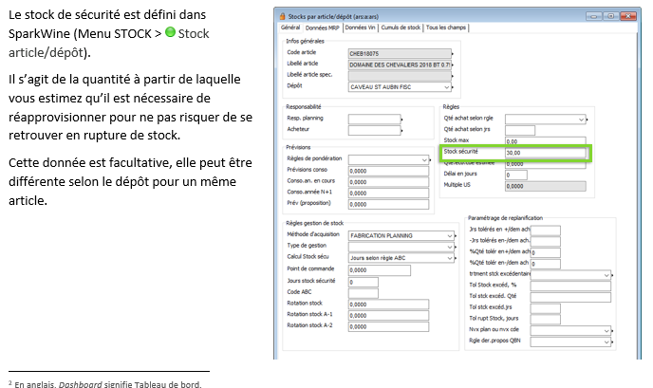Focus the Point de commande field
The image size is (653, 388).
pyautogui.click(x=380, y=270)
